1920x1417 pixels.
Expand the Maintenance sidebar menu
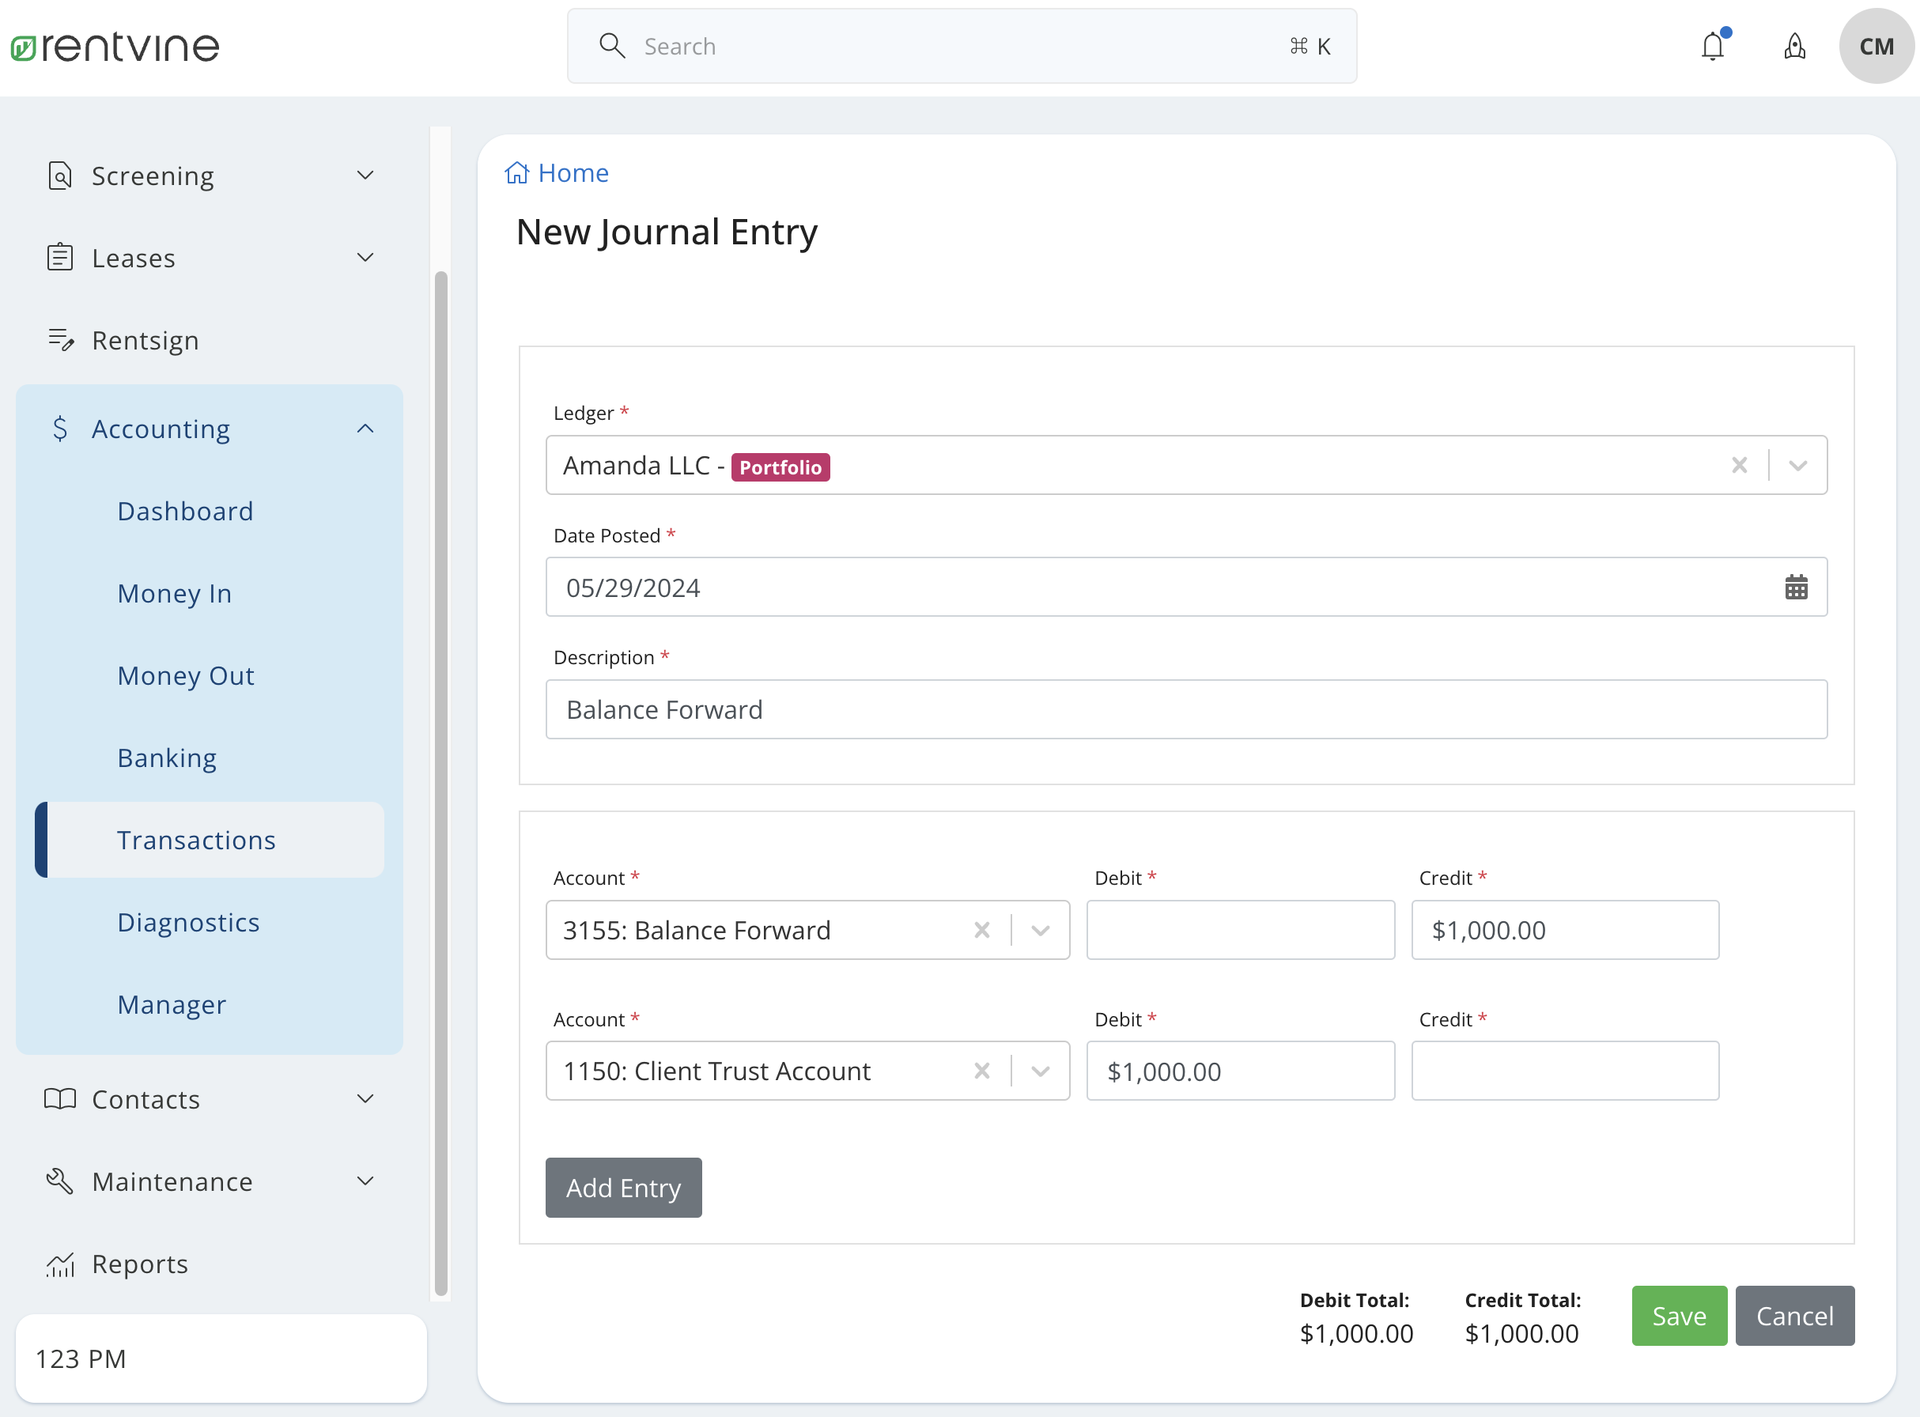point(365,1181)
